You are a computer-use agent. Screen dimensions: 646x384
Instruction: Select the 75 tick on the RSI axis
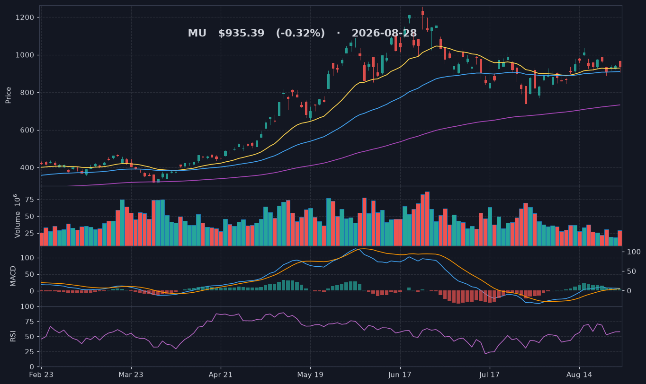30,322
